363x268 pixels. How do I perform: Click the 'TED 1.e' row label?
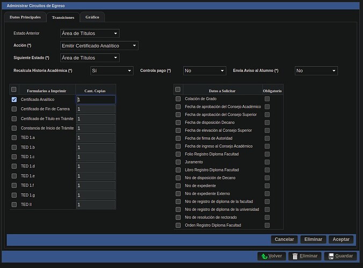click(x=28, y=176)
